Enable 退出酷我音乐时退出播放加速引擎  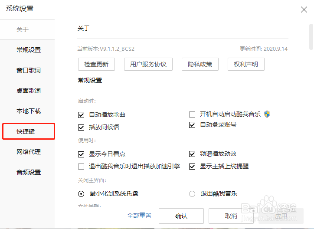81,167
